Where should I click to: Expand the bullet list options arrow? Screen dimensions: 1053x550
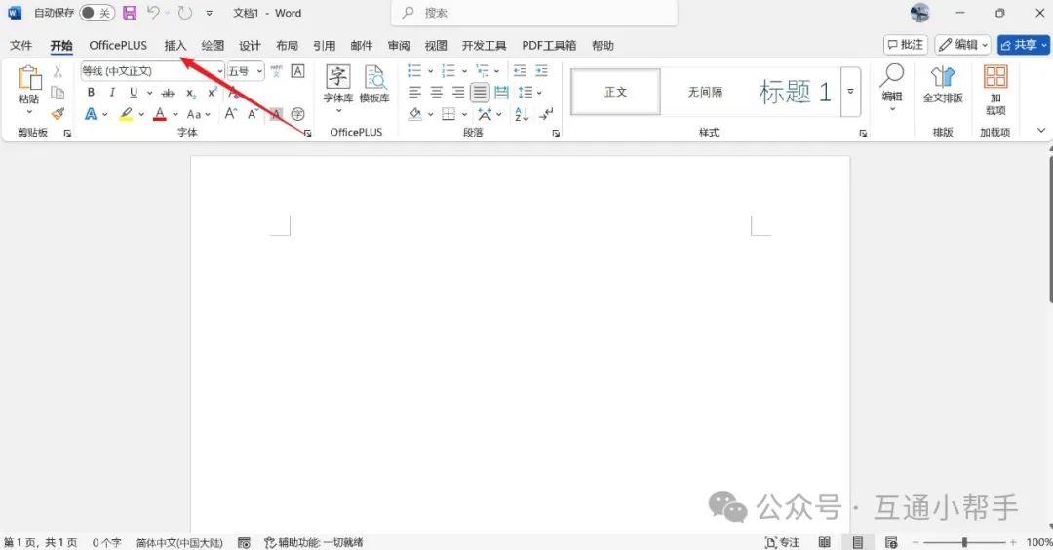click(x=431, y=71)
